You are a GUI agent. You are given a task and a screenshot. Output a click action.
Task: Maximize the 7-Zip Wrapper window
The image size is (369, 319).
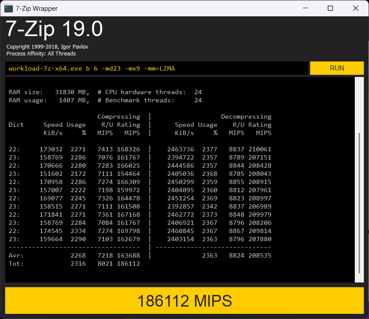click(x=330, y=8)
